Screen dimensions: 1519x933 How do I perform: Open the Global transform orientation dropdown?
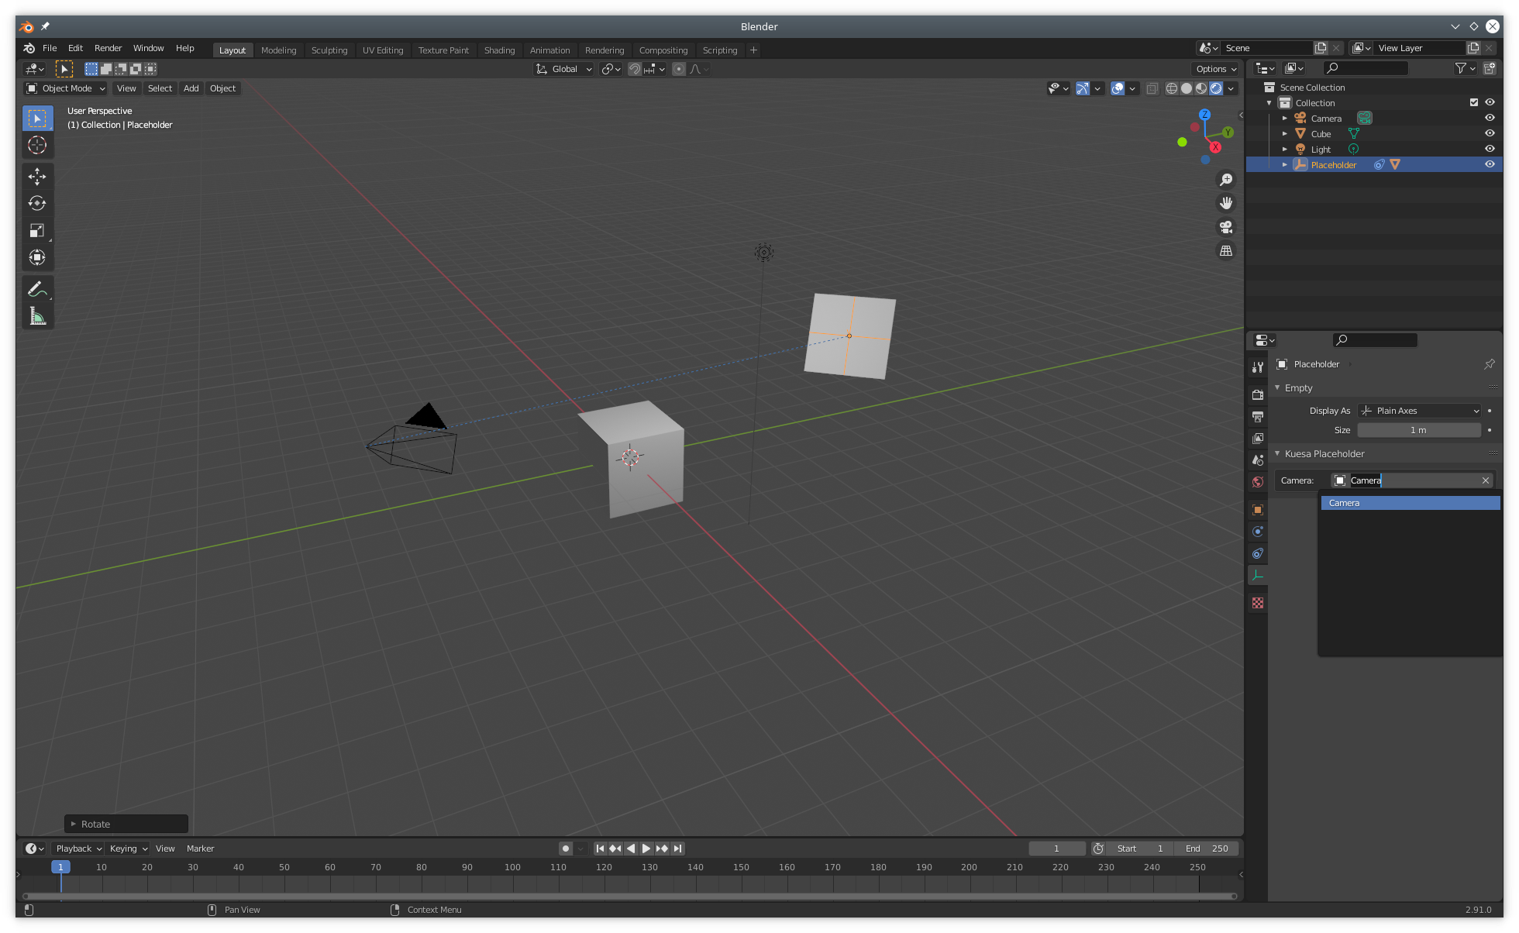coord(564,69)
